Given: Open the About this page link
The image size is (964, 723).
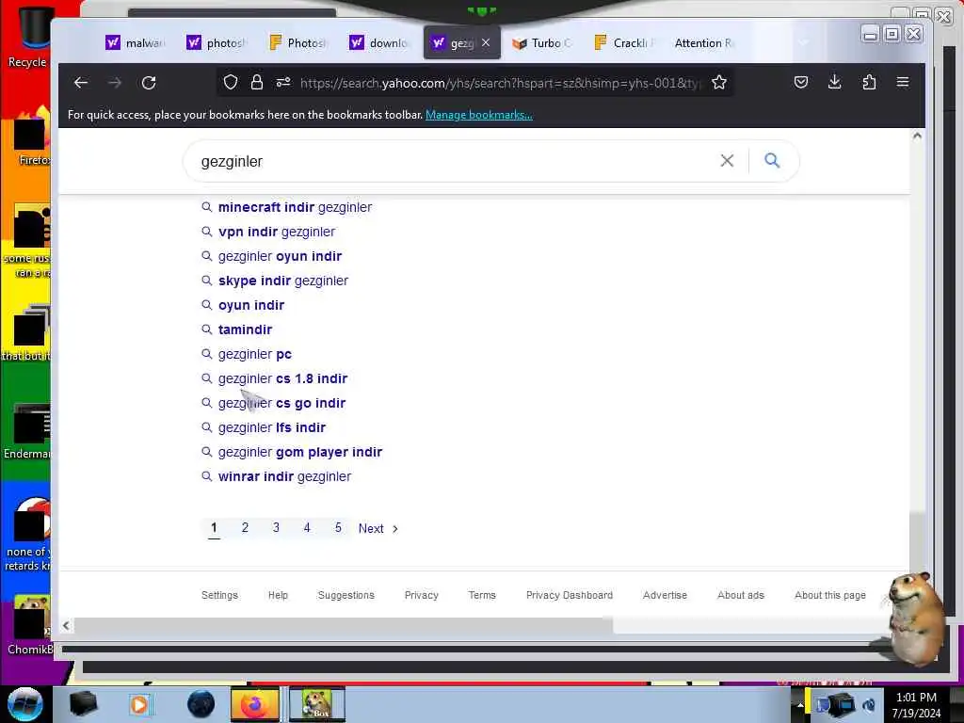Looking at the screenshot, I should point(830,595).
